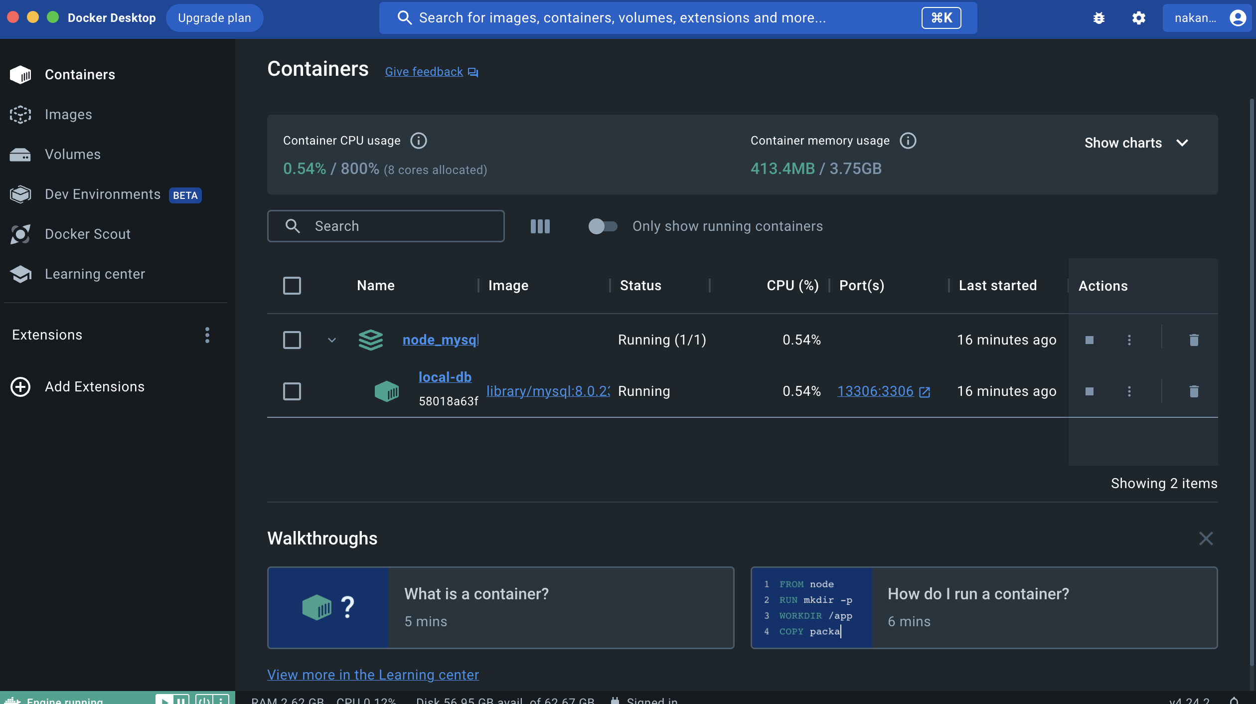Image resolution: width=1256 pixels, height=704 pixels.
Task: Check the select-all header checkbox
Action: click(x=292, y=286)
